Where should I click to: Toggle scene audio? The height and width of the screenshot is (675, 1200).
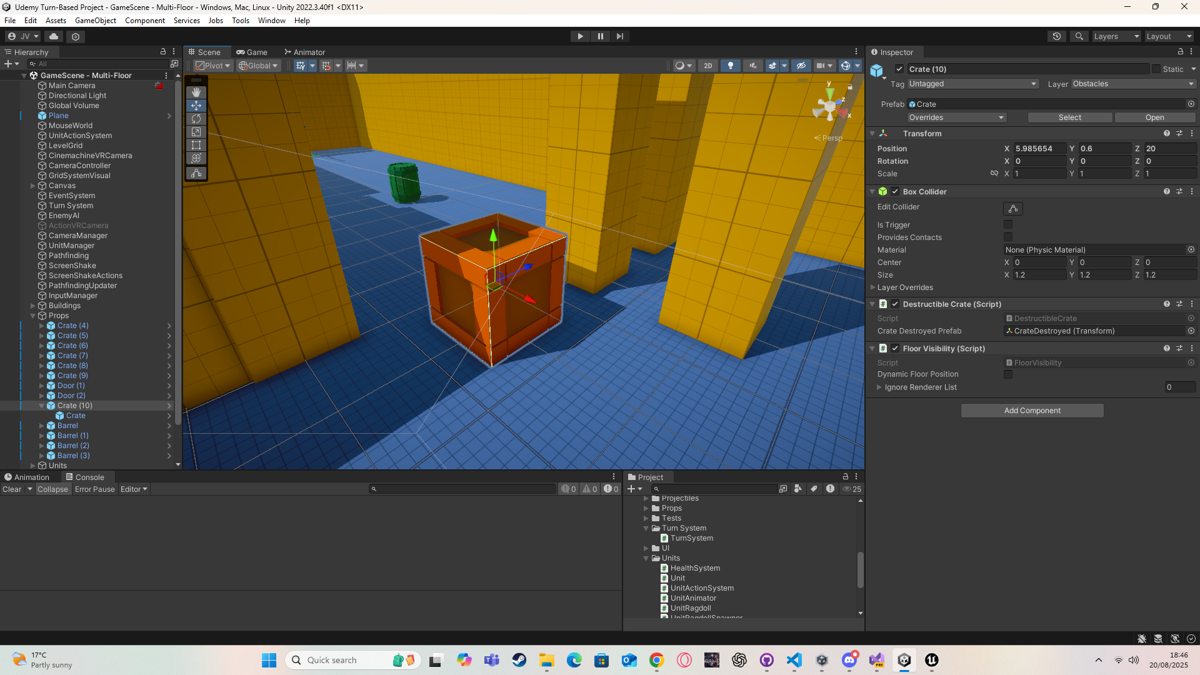click(752, 66)
